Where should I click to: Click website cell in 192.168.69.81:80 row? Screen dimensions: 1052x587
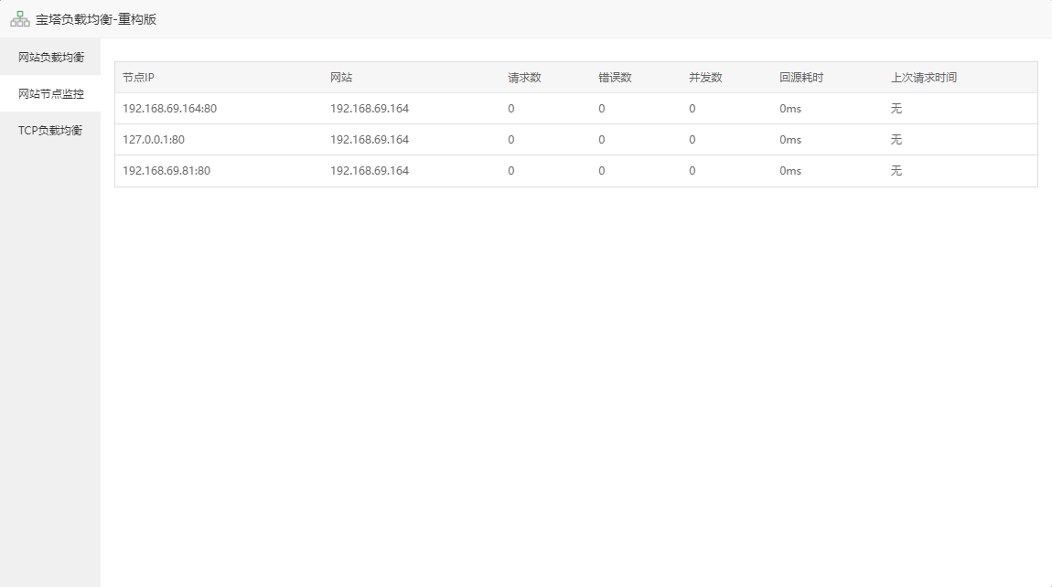pos(369,170)
